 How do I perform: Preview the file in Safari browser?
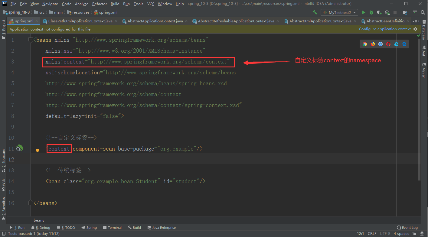click(x=381, y=44)
